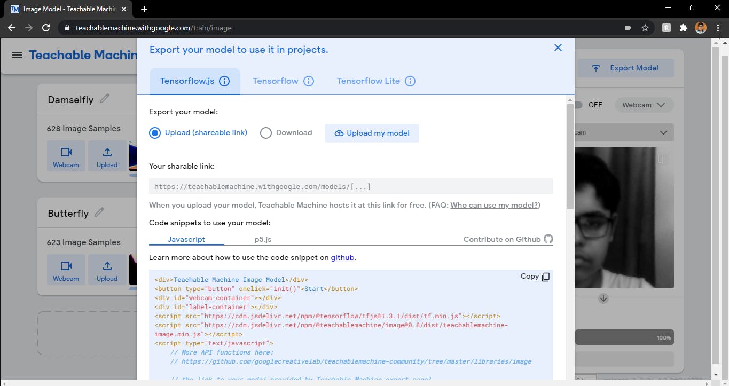Image resolution: width=729 pixels, height=386 pixels.
Task: Click the '628 Image Samples' text
Action: coord(84,129)
